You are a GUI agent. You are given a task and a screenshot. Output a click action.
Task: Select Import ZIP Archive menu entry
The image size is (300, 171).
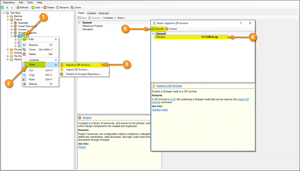tap(77, 69)
